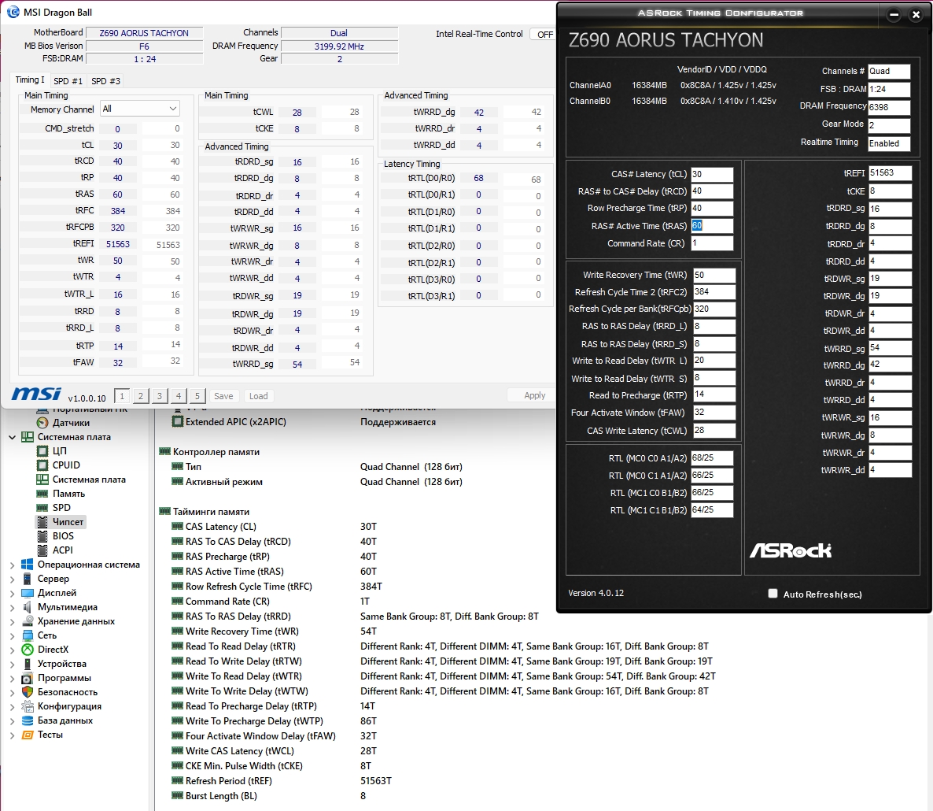Click the Apply button in MSI Dragon Ball

tap(534, 395)
